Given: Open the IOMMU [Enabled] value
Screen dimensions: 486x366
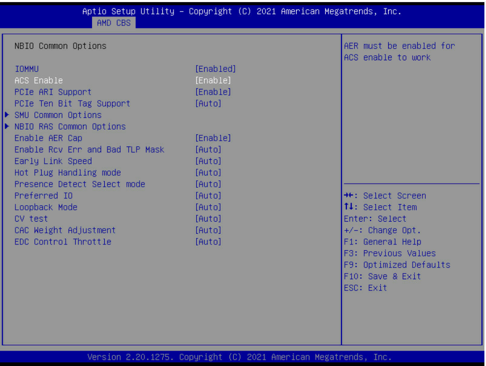Looking at the screenshot, I should point(215,69).
